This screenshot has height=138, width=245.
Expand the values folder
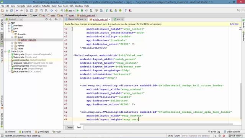point(12,49)
